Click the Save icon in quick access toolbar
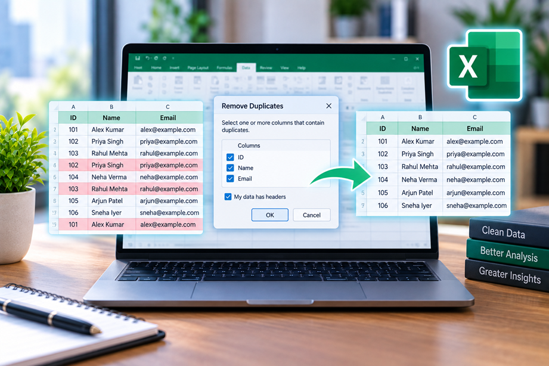The width and height of the screenshot is (549, 366). (x=138, y=58)
